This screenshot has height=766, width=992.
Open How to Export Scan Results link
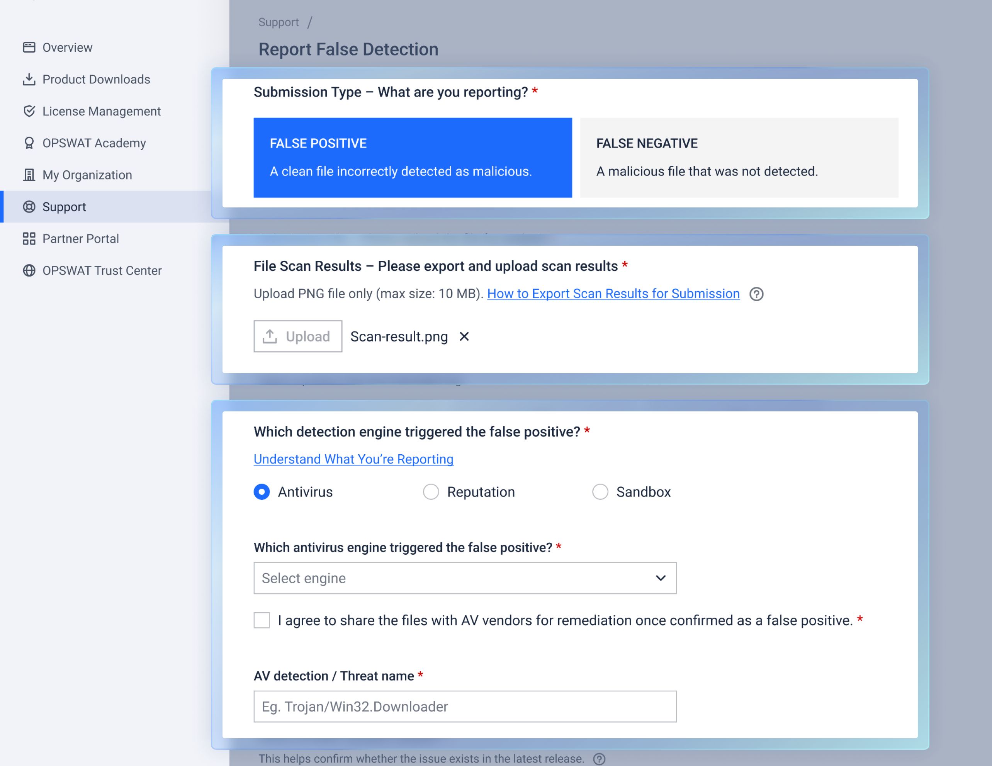click(x=613, y=294)
